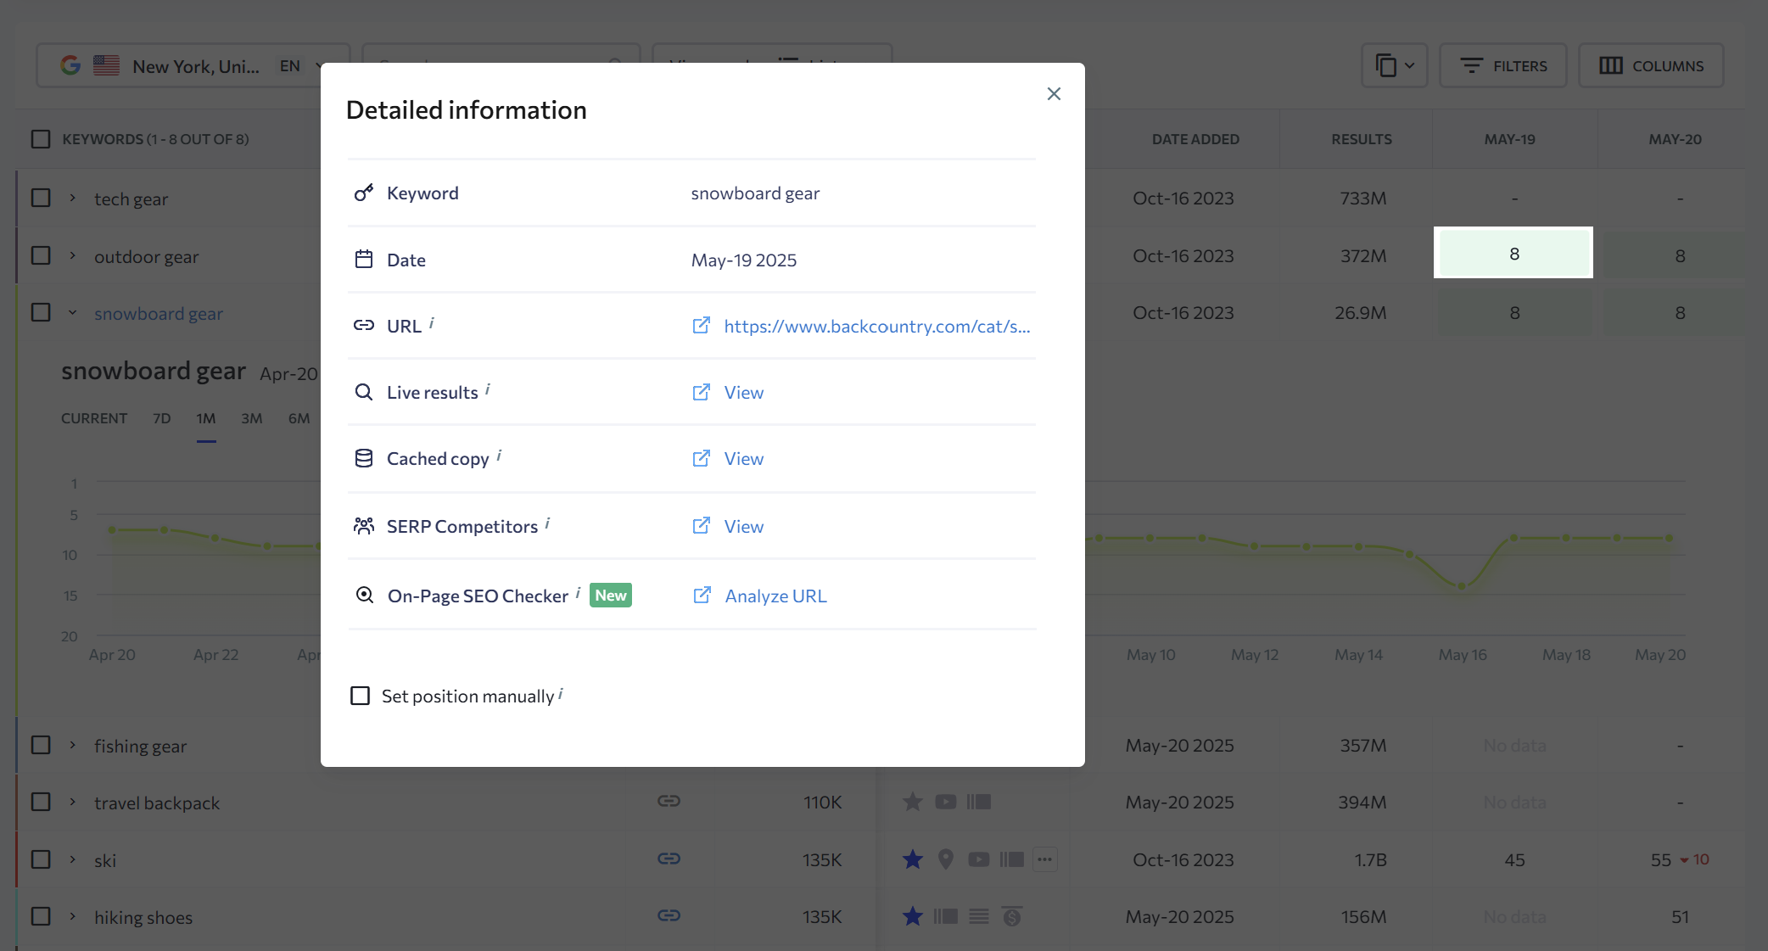Tick the select-all KEYWORDS header checkbox
1768x951 pixels.
pos(41,138)
